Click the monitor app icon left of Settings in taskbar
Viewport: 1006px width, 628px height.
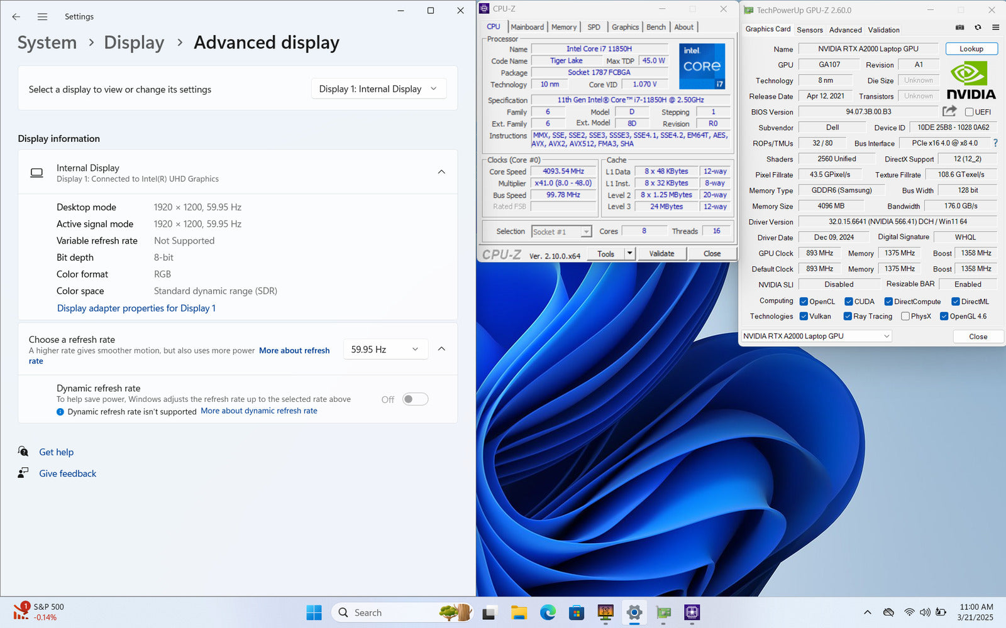605,612
